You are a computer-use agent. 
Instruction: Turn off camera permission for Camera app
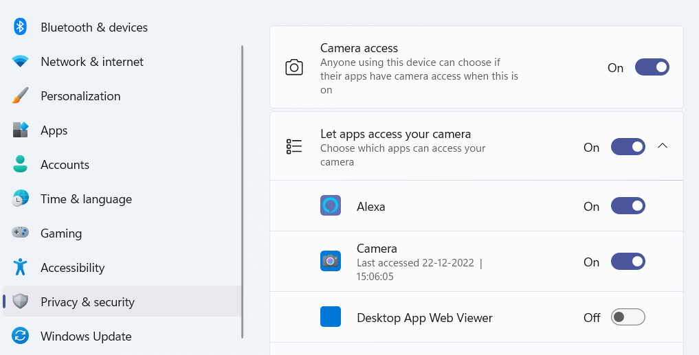click(x=628, y=261)
